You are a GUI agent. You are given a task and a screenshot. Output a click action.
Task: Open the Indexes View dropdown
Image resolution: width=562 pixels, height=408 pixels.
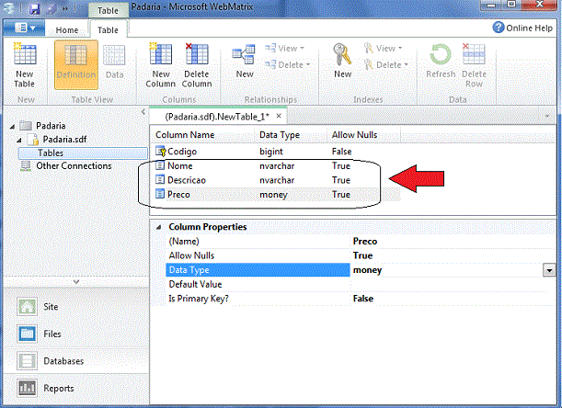(x=383, y=49)
